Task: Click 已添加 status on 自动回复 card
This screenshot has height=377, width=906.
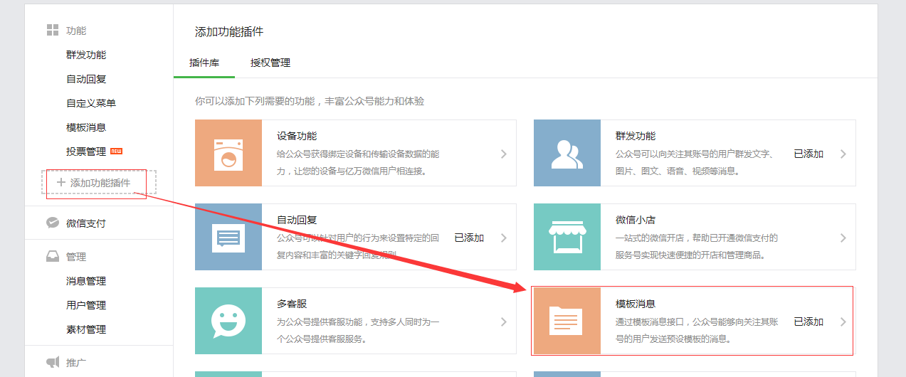Action: pyautogui.click(x=469, y=238)
